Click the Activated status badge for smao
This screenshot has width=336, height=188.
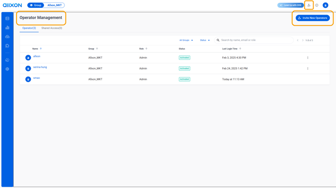[185, 79]
